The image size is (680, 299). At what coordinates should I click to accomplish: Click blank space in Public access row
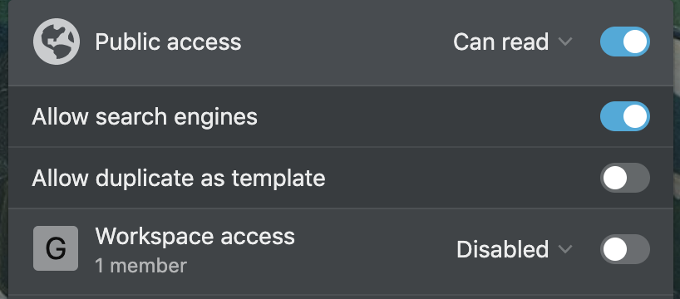pyautogui.click(x=347, y=42)
